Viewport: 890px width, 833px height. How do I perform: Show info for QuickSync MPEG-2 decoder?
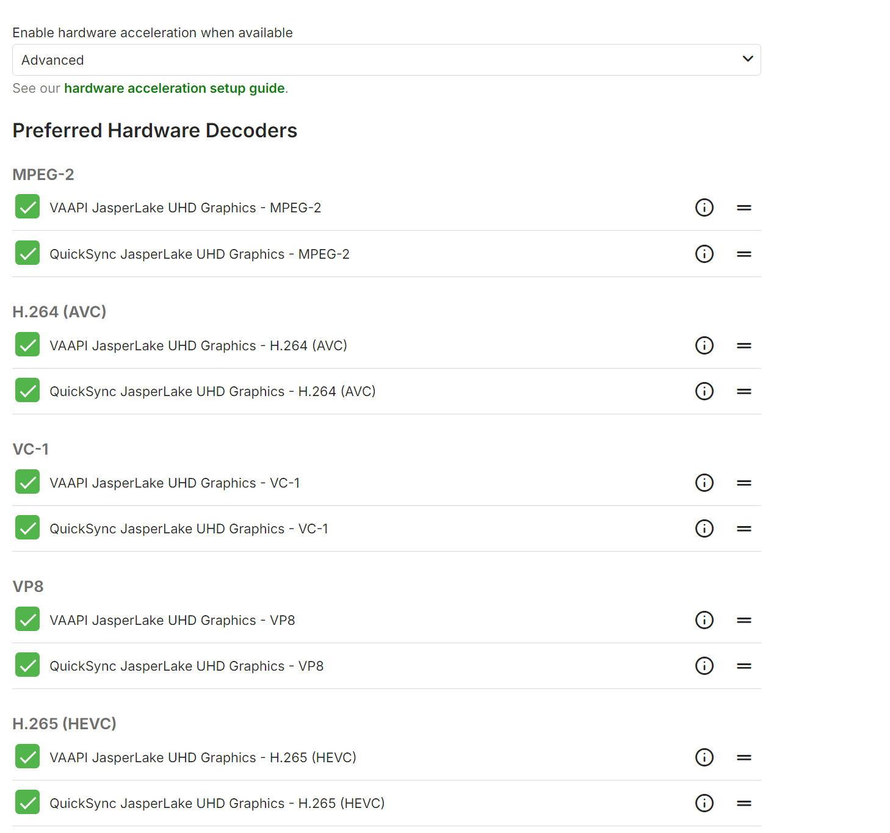[x=704, y=254]
